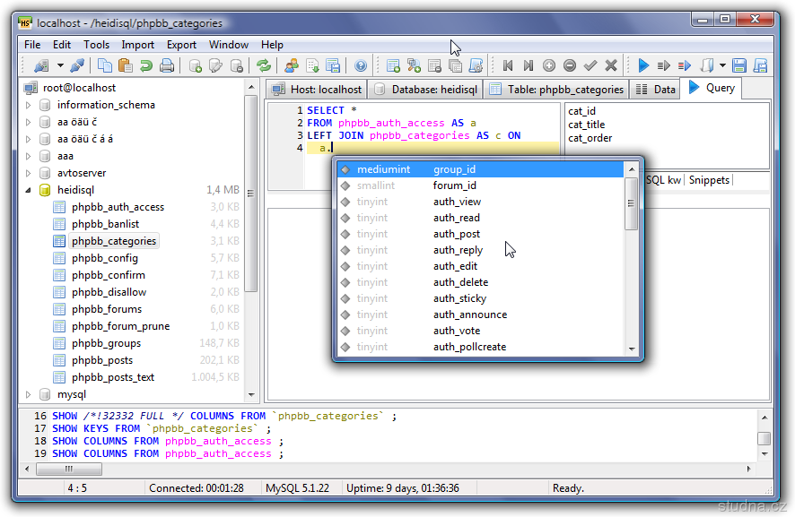Click the green plus Create database icon
This screenshot has width=795, height=517.
195,65
